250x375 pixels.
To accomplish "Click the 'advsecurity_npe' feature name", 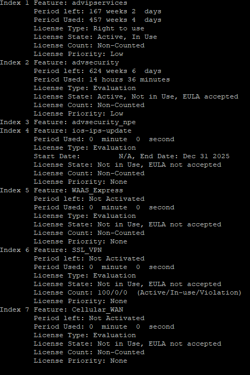I will tap(104, 123).
